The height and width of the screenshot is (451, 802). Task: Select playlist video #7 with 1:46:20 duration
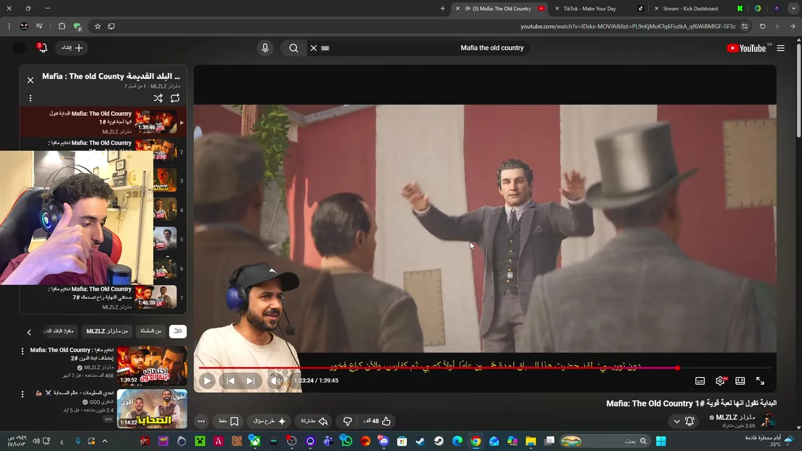pyautogui.click(x=103, y=298)
